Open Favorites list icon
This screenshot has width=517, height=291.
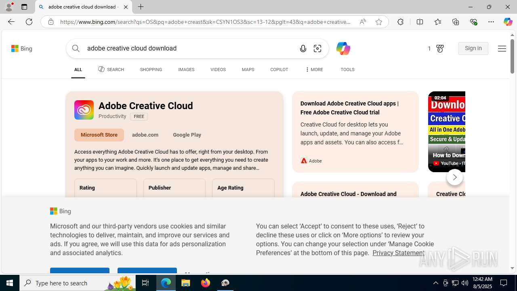coord(438,22)
